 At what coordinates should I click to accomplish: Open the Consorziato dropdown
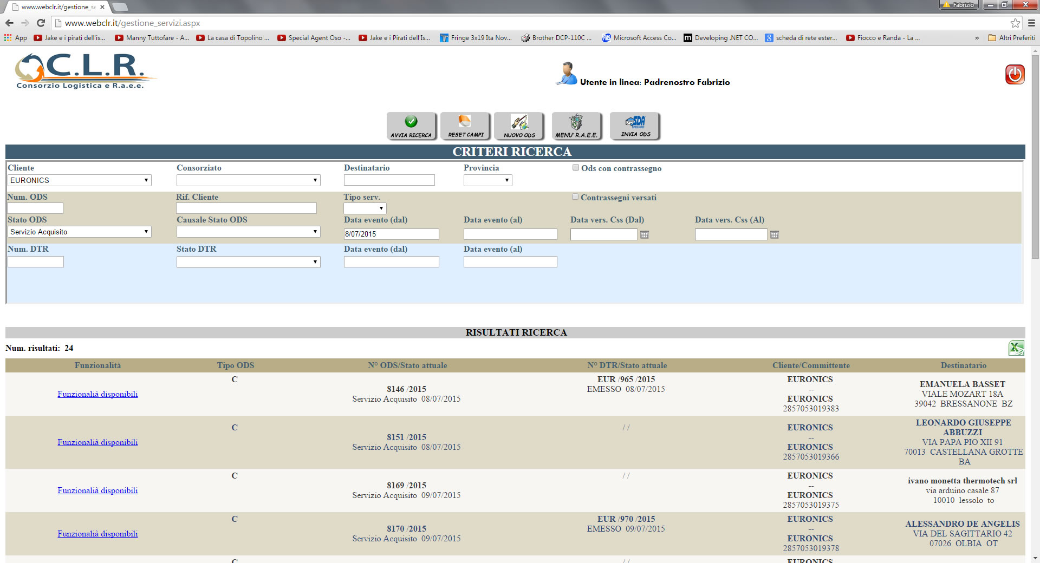[249, 180]
